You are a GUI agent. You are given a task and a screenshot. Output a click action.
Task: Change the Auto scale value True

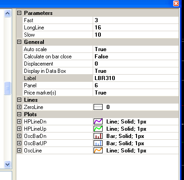136,49
